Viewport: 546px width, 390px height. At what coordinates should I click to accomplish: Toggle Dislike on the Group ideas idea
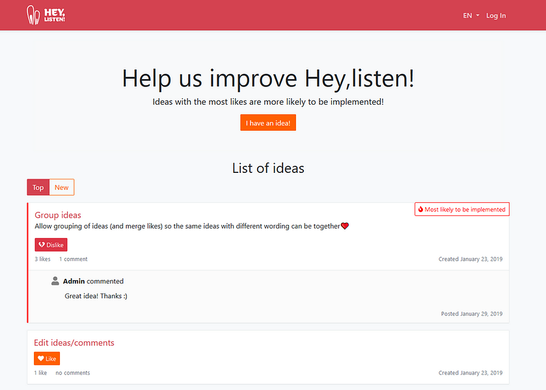[51, 244]
